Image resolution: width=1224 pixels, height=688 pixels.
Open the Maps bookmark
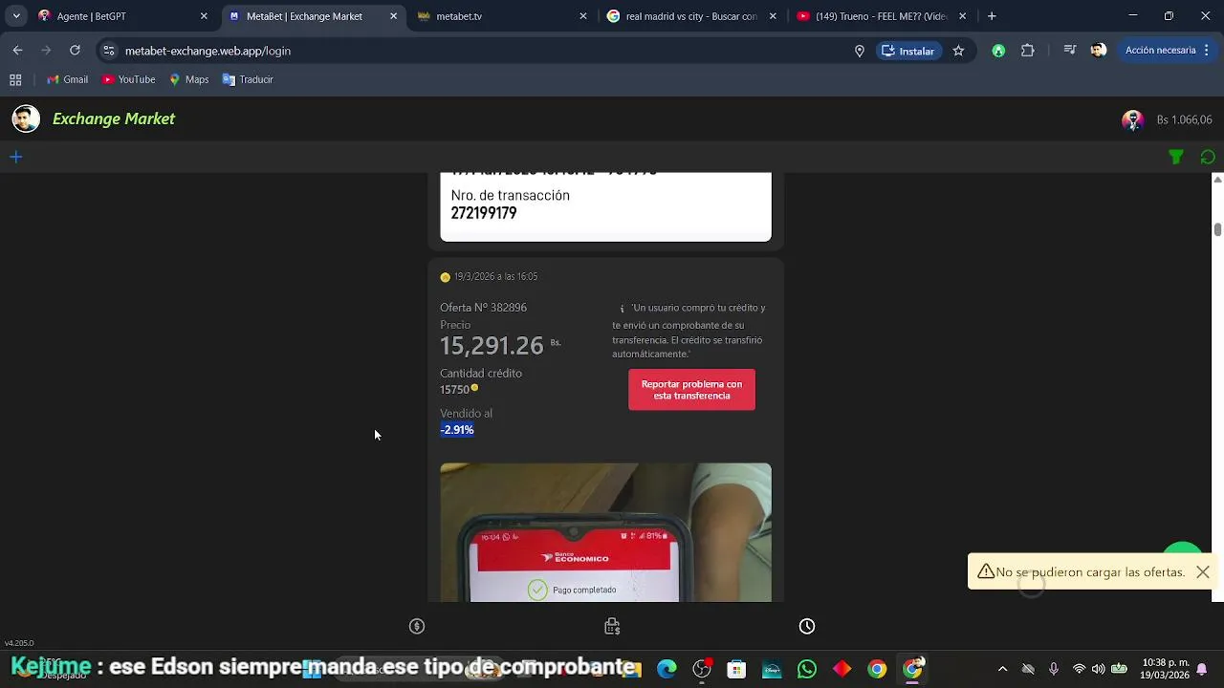click(188, 79)
